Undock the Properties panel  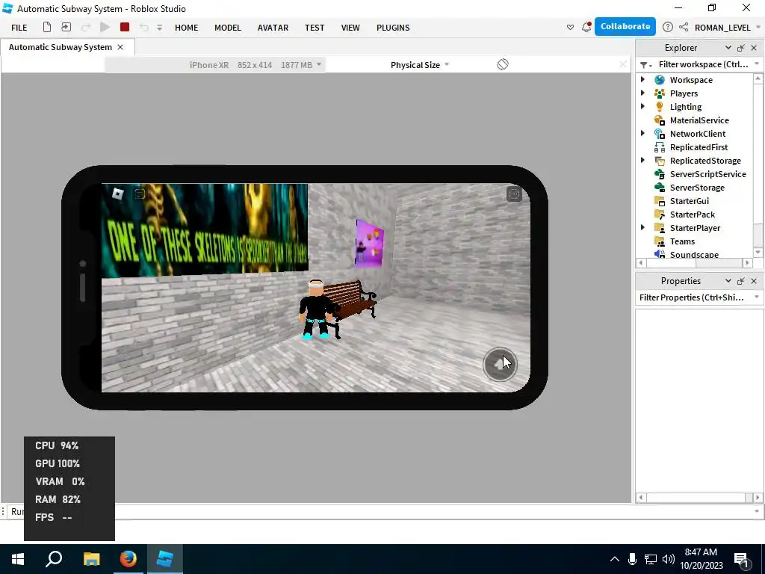point(740,281)
